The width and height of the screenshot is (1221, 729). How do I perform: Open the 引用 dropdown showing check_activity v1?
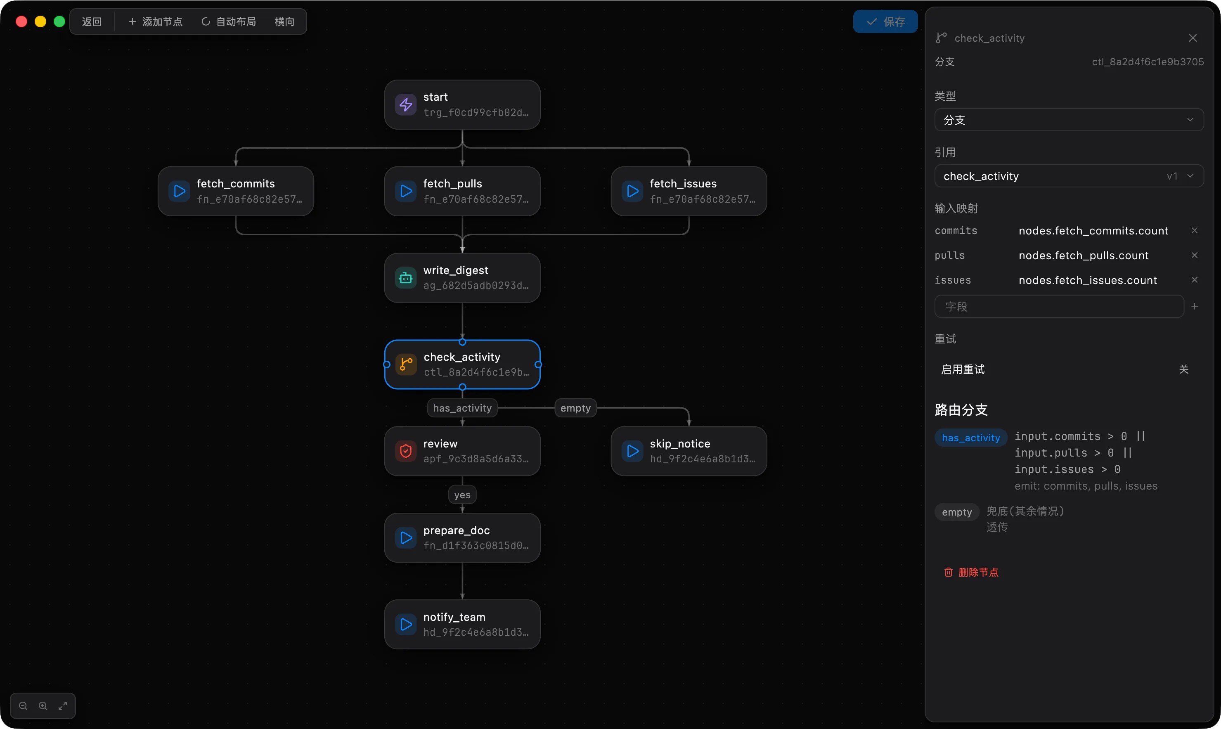(x=1069, y=176)
